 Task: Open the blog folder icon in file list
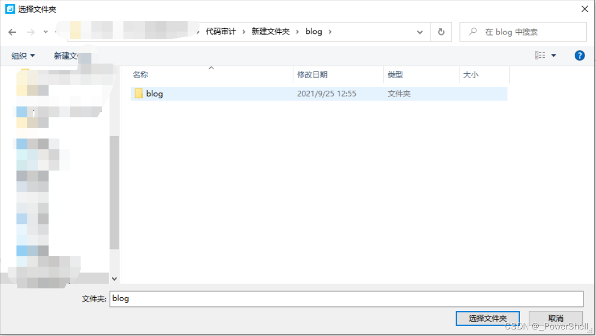pos(138,93)
